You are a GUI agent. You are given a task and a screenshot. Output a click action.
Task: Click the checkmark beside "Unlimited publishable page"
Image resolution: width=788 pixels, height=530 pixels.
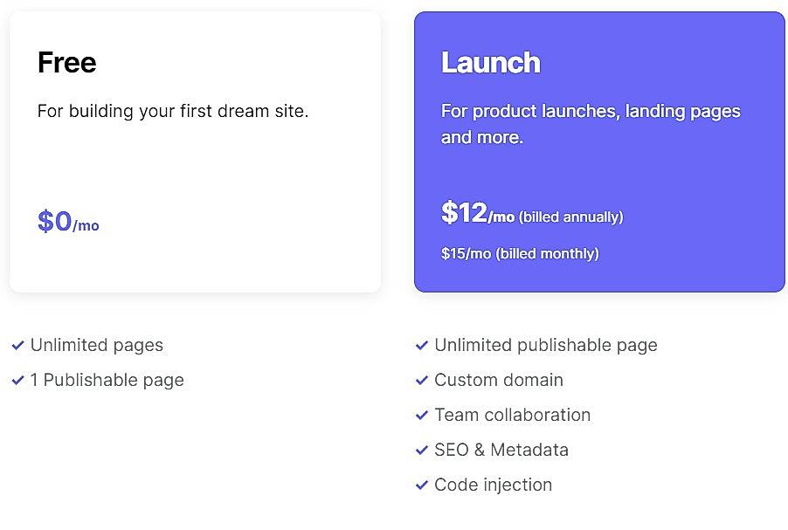click(x=422, y=345)
